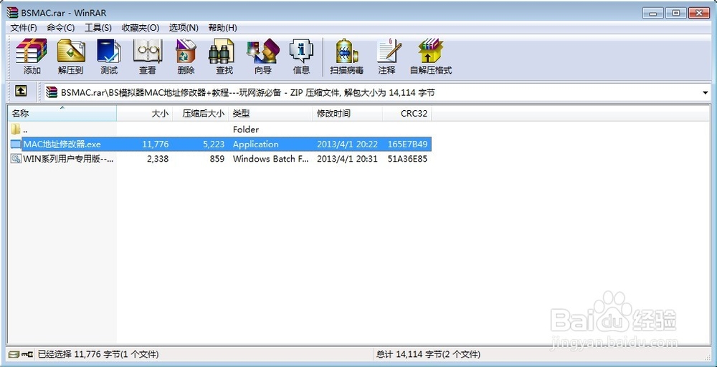Click the date 2013/4/1 20:31
This screenshot has width=717, height=367.
[x=347, y=159]
